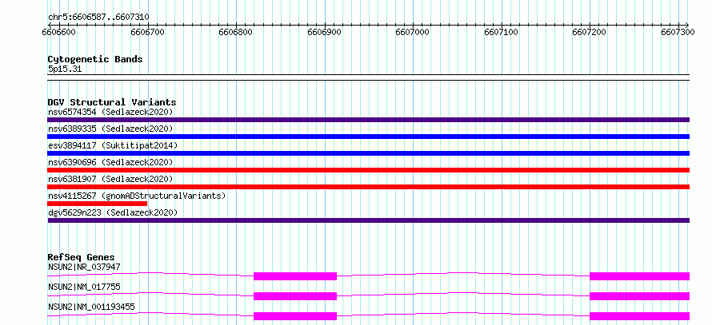This screenshot has height=325, width=712.
Task: Click the nsv6381907 (Sedlazeck2020) label
Action: [x=110, y=179]
